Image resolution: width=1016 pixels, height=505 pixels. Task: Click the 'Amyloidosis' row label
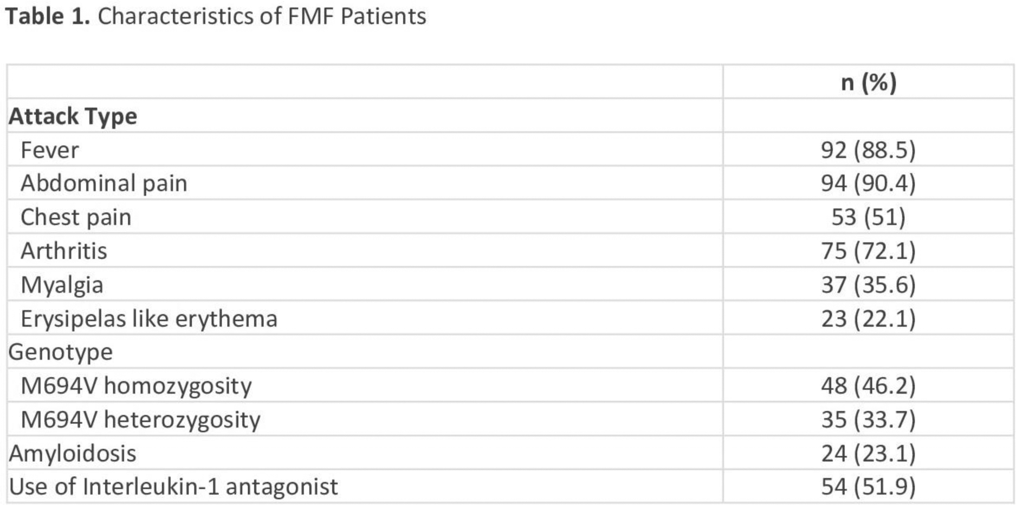[x=73, y=454]
